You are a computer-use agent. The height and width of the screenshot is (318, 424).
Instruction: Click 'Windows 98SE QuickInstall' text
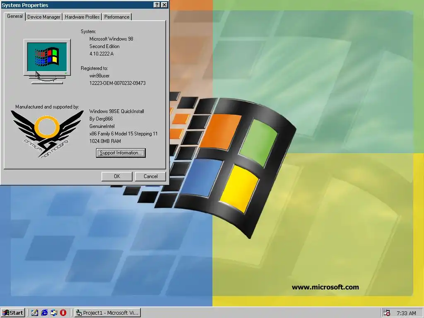pyautogui.click(x=116, y=111)
